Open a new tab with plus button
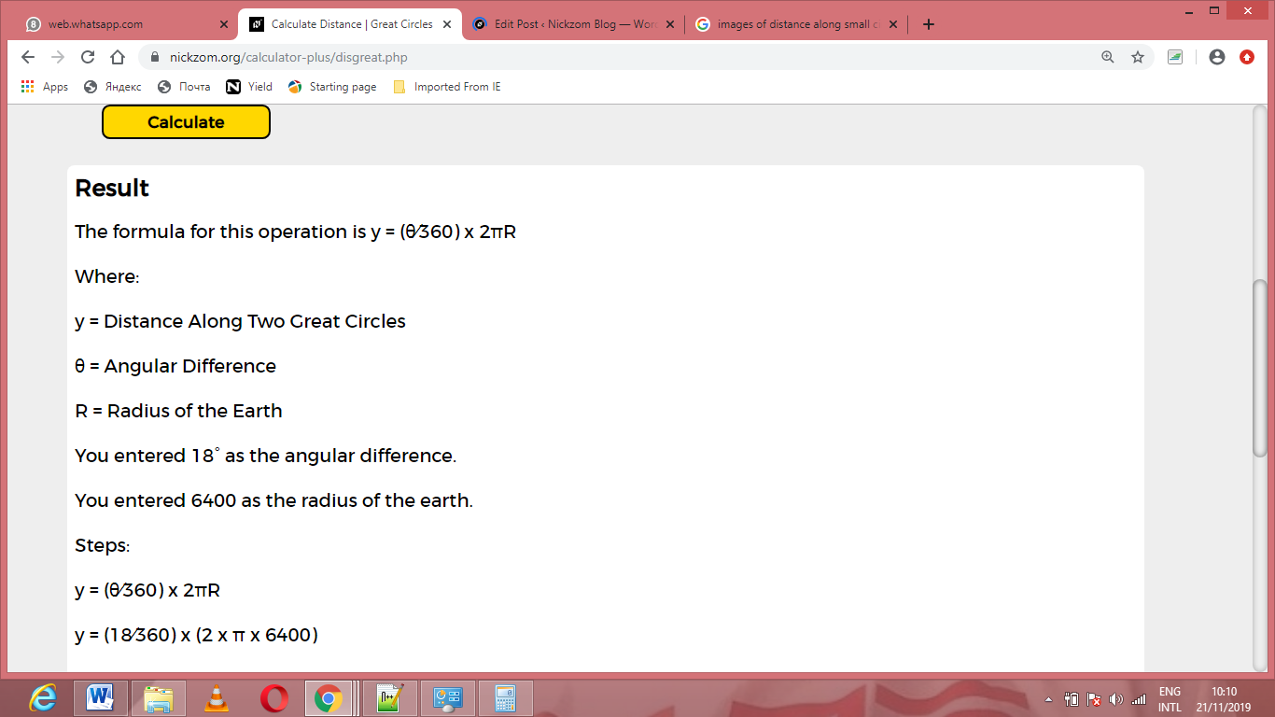1275x717 pixels. click(x=928, y=24)
